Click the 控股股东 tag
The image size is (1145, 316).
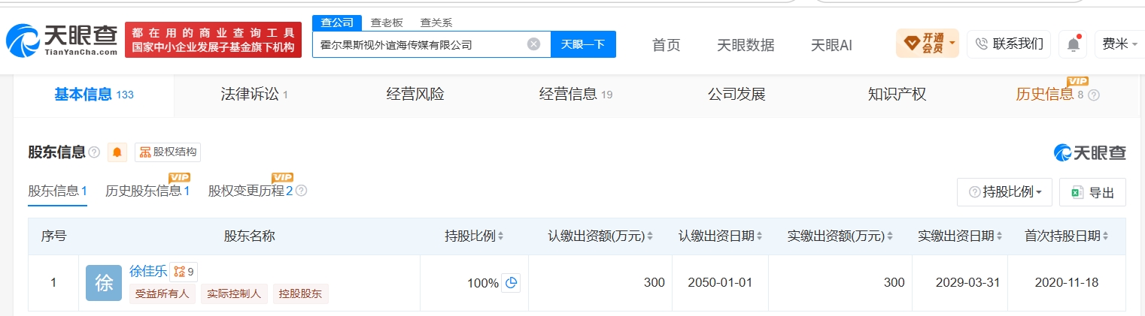300,293
